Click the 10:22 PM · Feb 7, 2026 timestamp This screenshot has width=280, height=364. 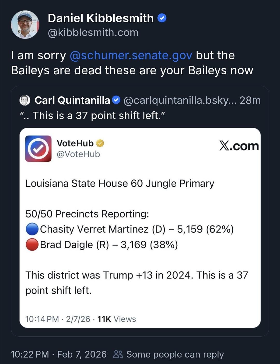59,354
